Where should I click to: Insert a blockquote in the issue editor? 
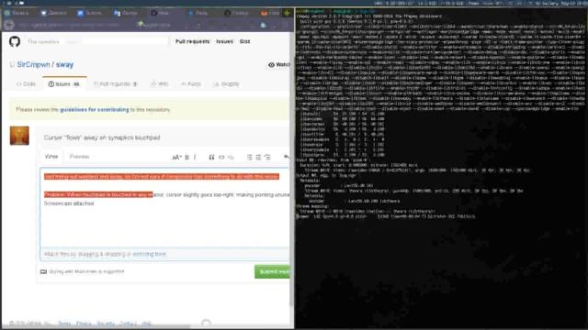tap(211, 157)
